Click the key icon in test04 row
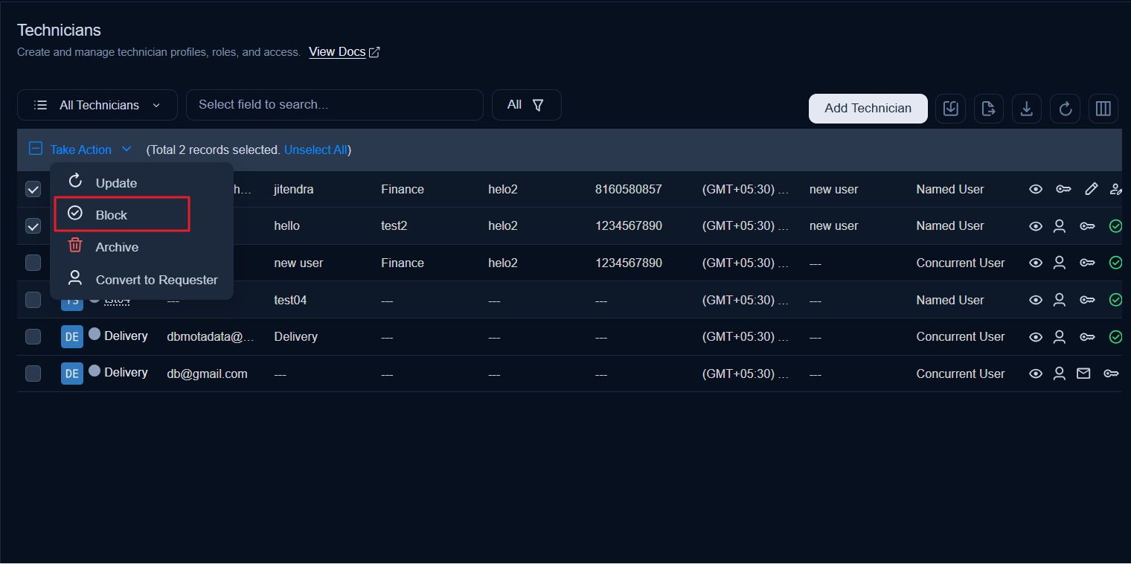This screenshot has width=1131, height=564. click(1087, 300)
